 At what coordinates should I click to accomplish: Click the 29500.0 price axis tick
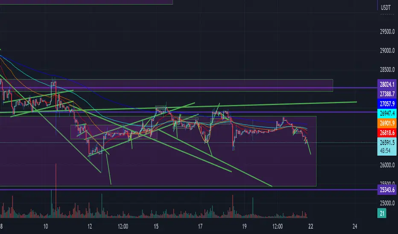[x=387, y=31]
